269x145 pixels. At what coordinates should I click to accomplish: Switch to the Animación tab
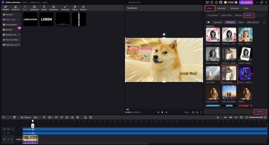tap(234, 8)
